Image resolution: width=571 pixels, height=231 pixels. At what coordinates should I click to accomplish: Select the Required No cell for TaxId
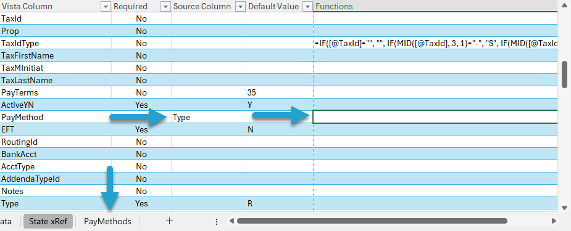tap(141, 18)
